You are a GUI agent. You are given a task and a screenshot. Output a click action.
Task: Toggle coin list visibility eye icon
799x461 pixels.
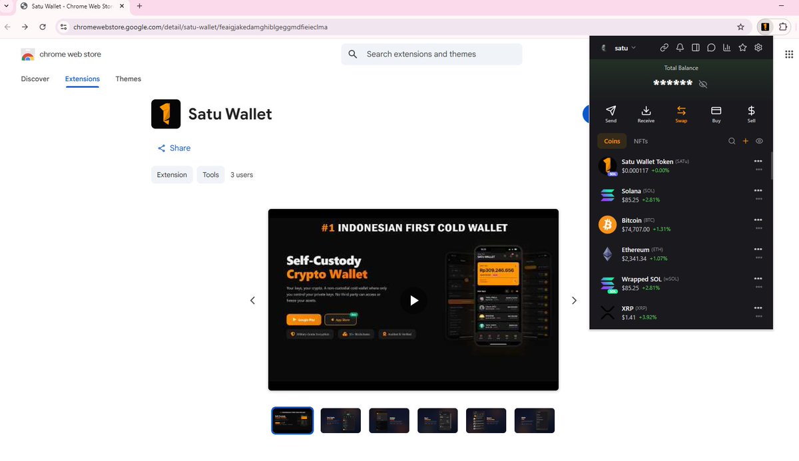point(760,141)
